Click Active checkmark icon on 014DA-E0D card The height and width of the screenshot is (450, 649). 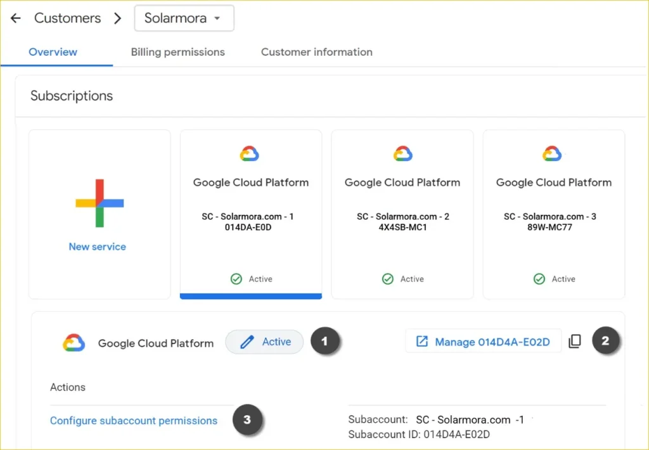click(x=236, y=279)
